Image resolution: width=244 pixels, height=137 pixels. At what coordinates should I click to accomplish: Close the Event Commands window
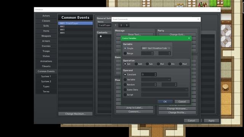click(198, 19)
